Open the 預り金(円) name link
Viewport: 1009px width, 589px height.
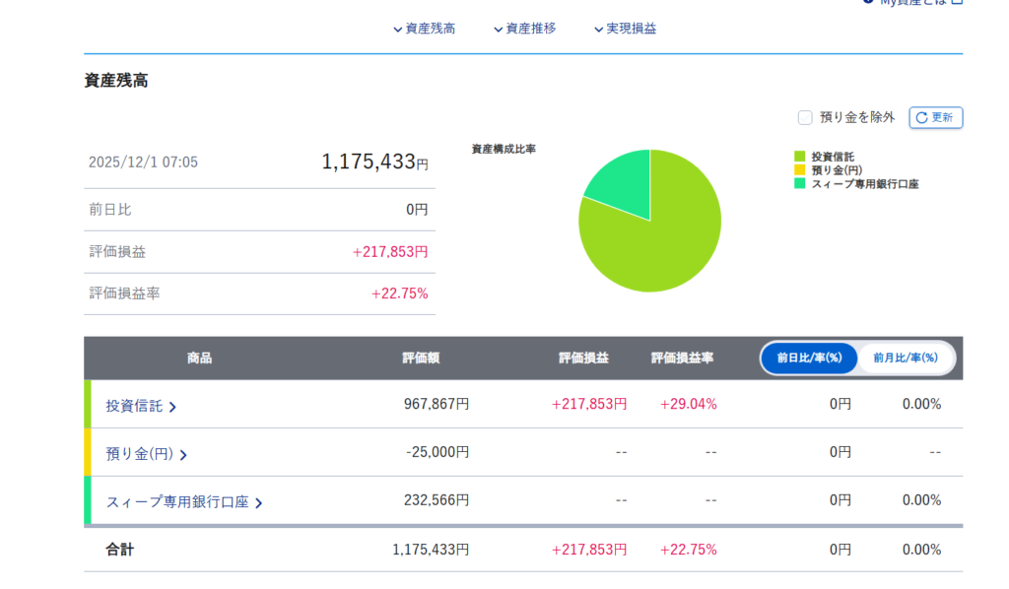click(x=139, y=454)
